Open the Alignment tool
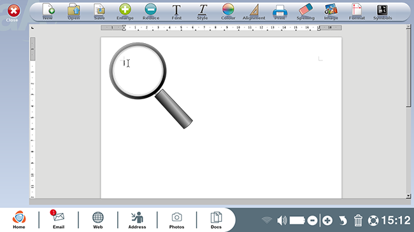414x232 pixels. (x=253, y=11)
